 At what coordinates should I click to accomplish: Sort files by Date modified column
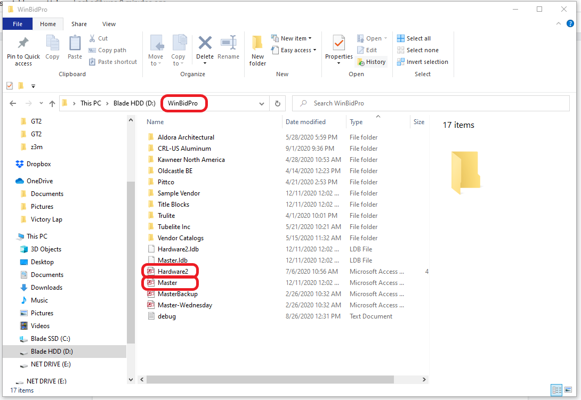pyautogui.click(x=306, y=122)
